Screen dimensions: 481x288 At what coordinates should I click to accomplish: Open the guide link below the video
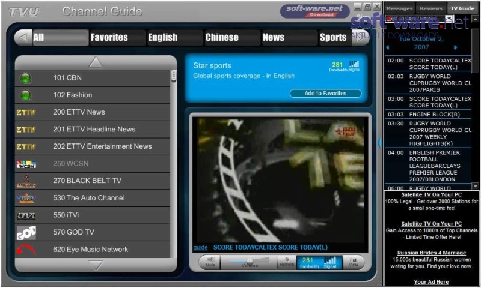coord(200,248)
